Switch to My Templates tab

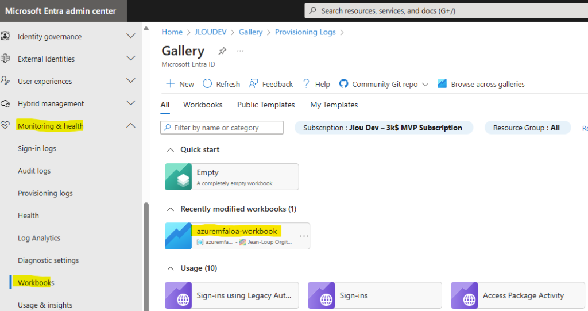coord(334,105)
